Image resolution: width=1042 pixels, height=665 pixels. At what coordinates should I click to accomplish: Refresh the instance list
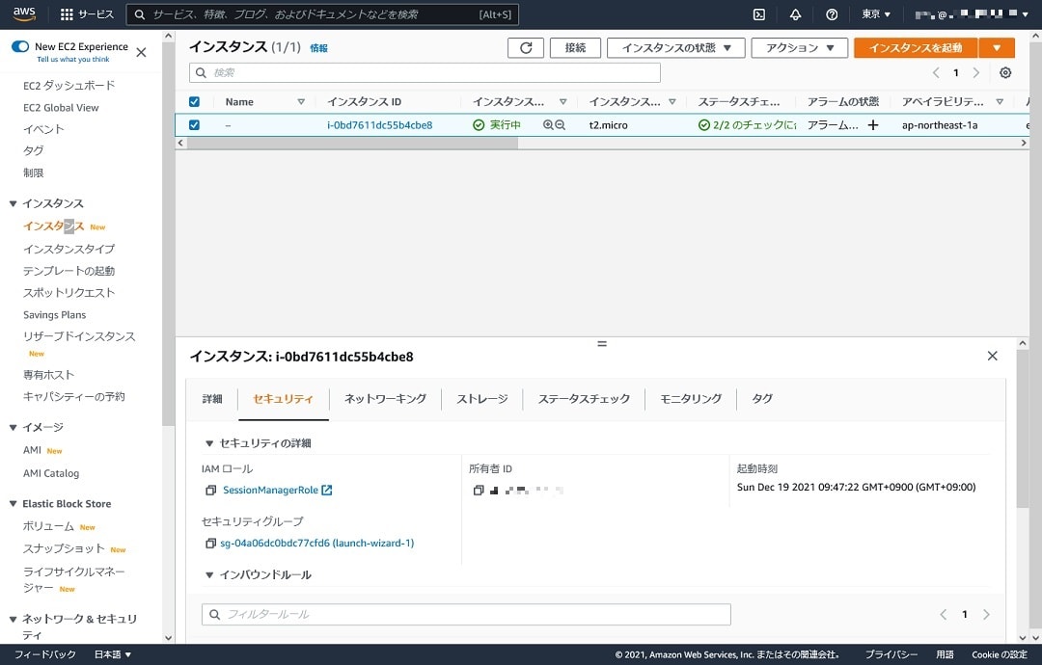click(x=526, y=48)
